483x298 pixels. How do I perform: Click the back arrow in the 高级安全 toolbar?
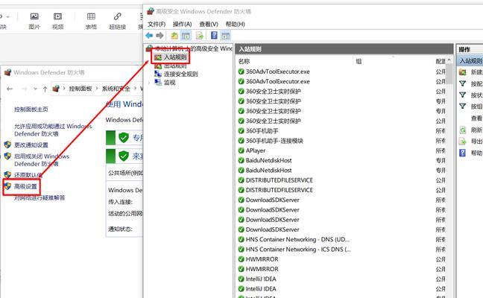[149, 36]
